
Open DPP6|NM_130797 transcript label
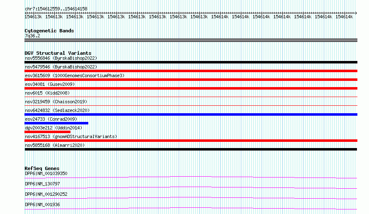pos(42,184)
